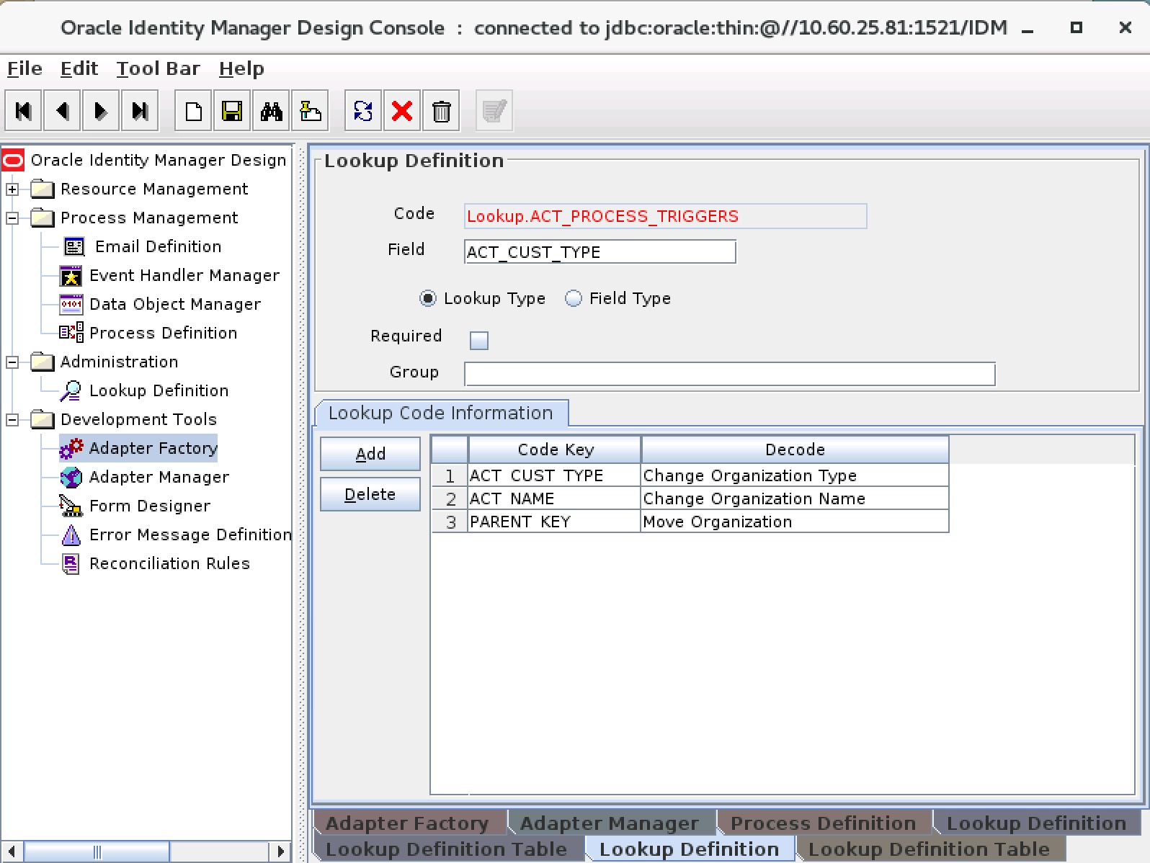Go to previous record arrow icon
The width and height of the screenshot is (1150, 863).
(x=62, y=111)
